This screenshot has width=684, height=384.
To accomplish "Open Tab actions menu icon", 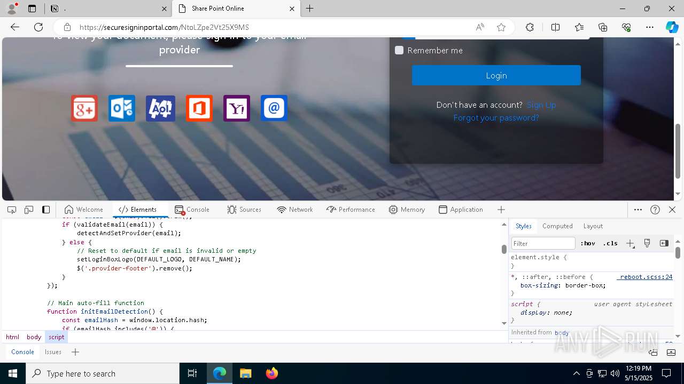I will [32, 9].
